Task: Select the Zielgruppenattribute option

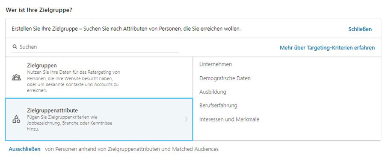Action: tap(99, 119)
